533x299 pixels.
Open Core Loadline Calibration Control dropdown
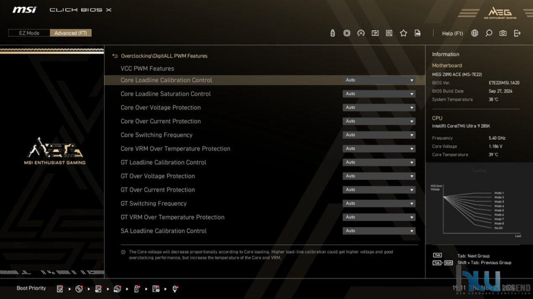[x=379, y=80]
